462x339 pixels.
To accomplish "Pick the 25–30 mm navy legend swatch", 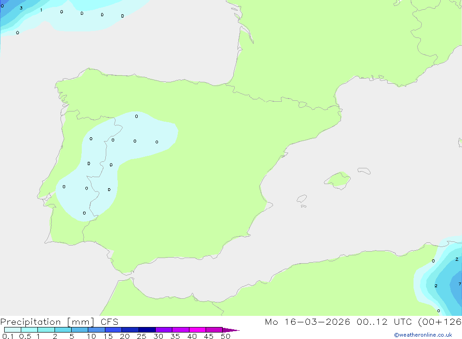I will click(147, 330).
